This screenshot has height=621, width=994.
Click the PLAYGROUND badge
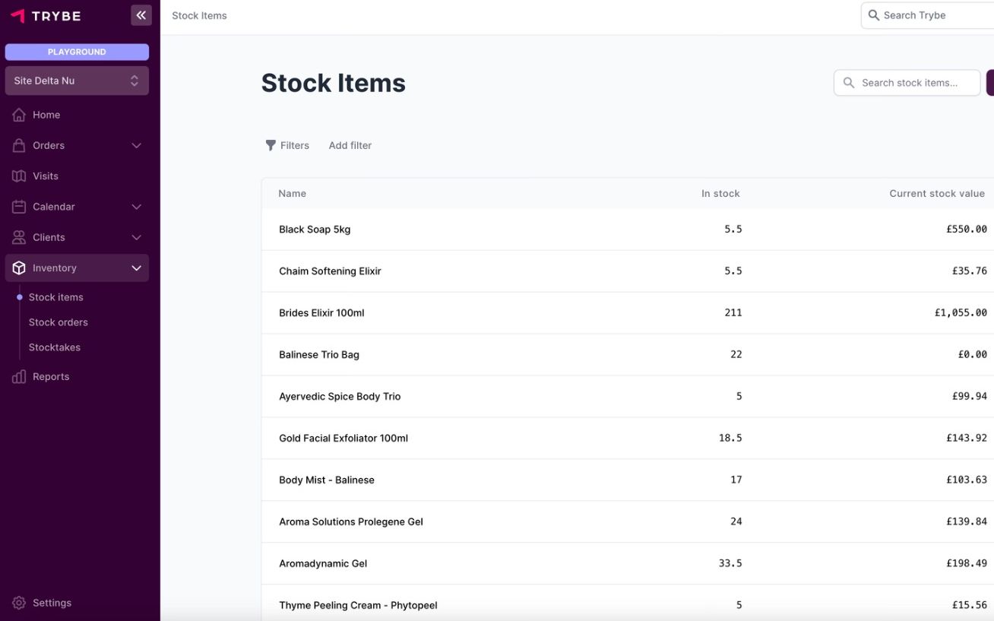[x=77, y=52]
